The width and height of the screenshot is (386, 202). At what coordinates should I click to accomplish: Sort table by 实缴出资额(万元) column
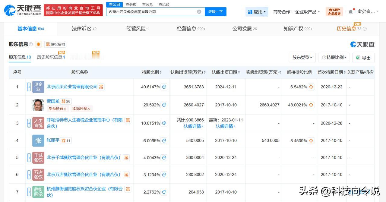point(264,72)
